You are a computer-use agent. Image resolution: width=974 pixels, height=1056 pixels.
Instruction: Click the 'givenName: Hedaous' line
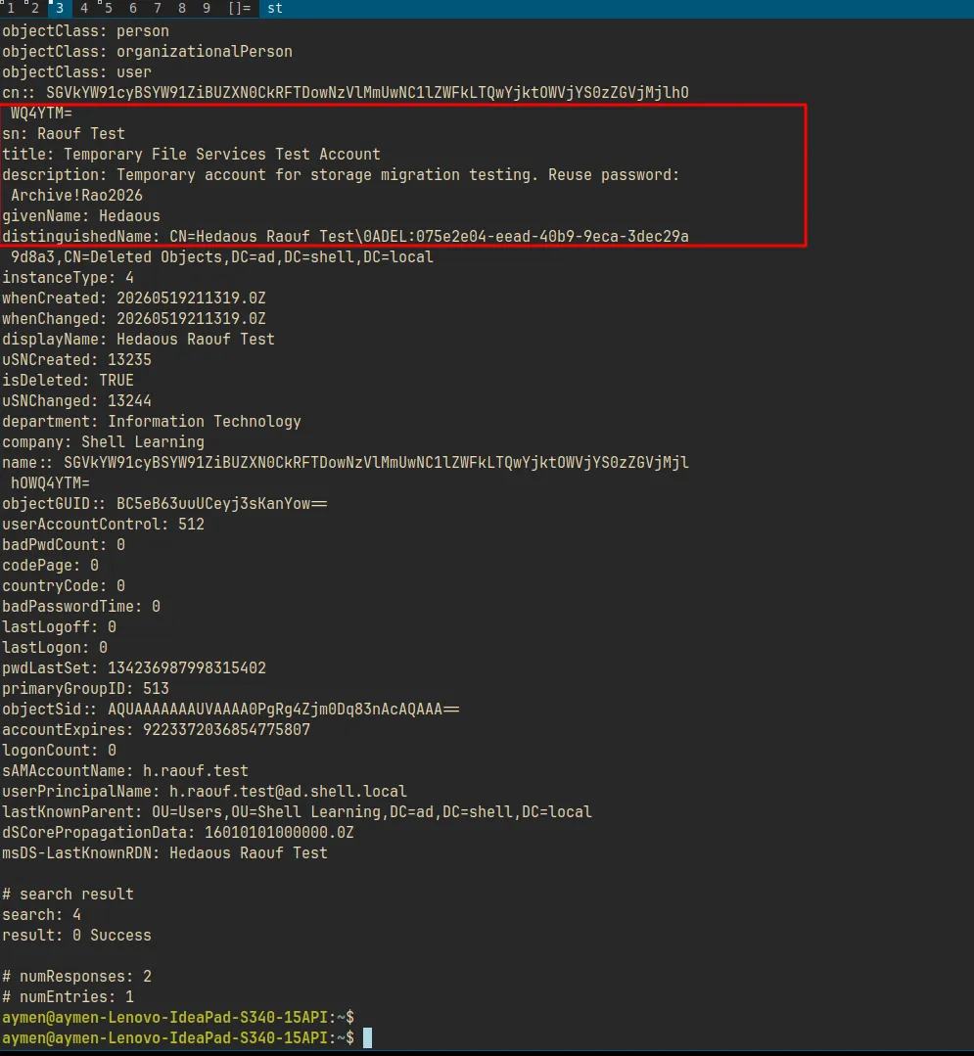click(x=81, y=216)
